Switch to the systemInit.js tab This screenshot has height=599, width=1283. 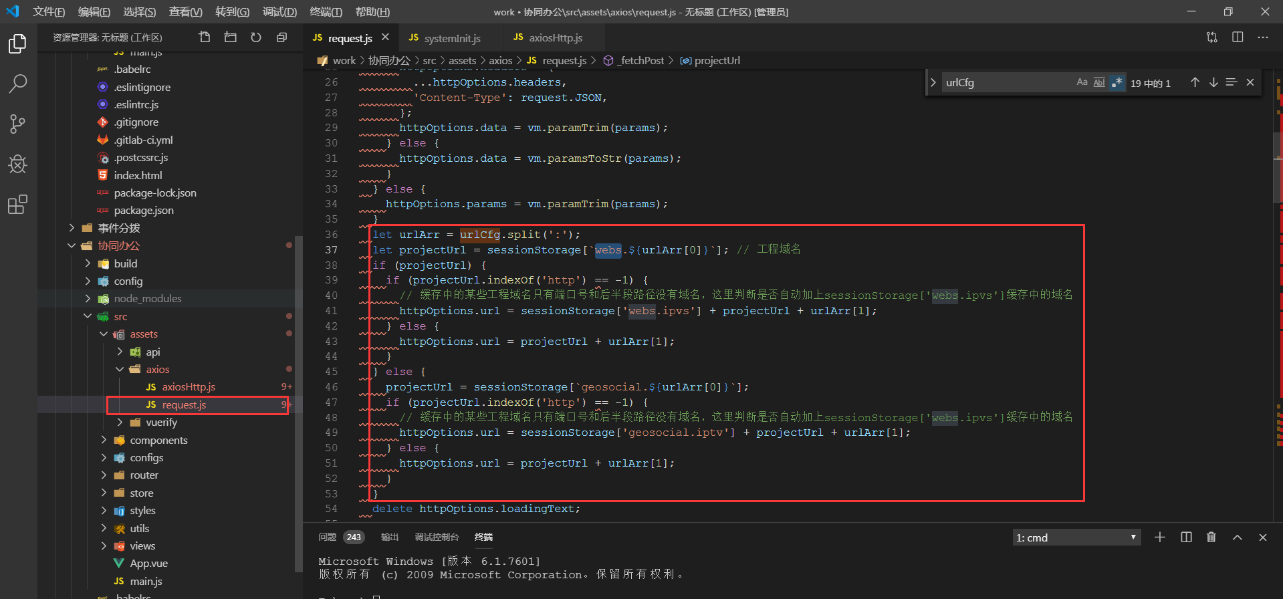point(452,38)
